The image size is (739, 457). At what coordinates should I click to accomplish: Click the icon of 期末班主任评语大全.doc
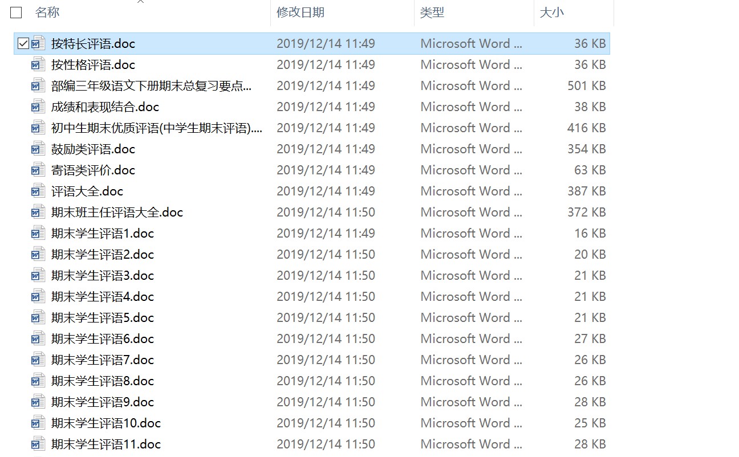[x=38, y=212]
